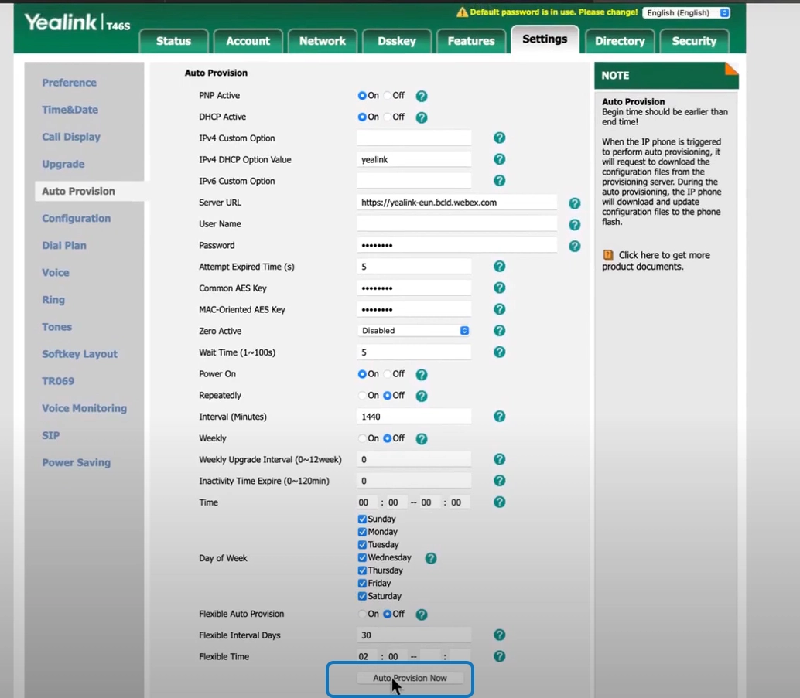Click help icon next to Repeatedly
This screenshot has width=800, height=698.
pos(422,397)
